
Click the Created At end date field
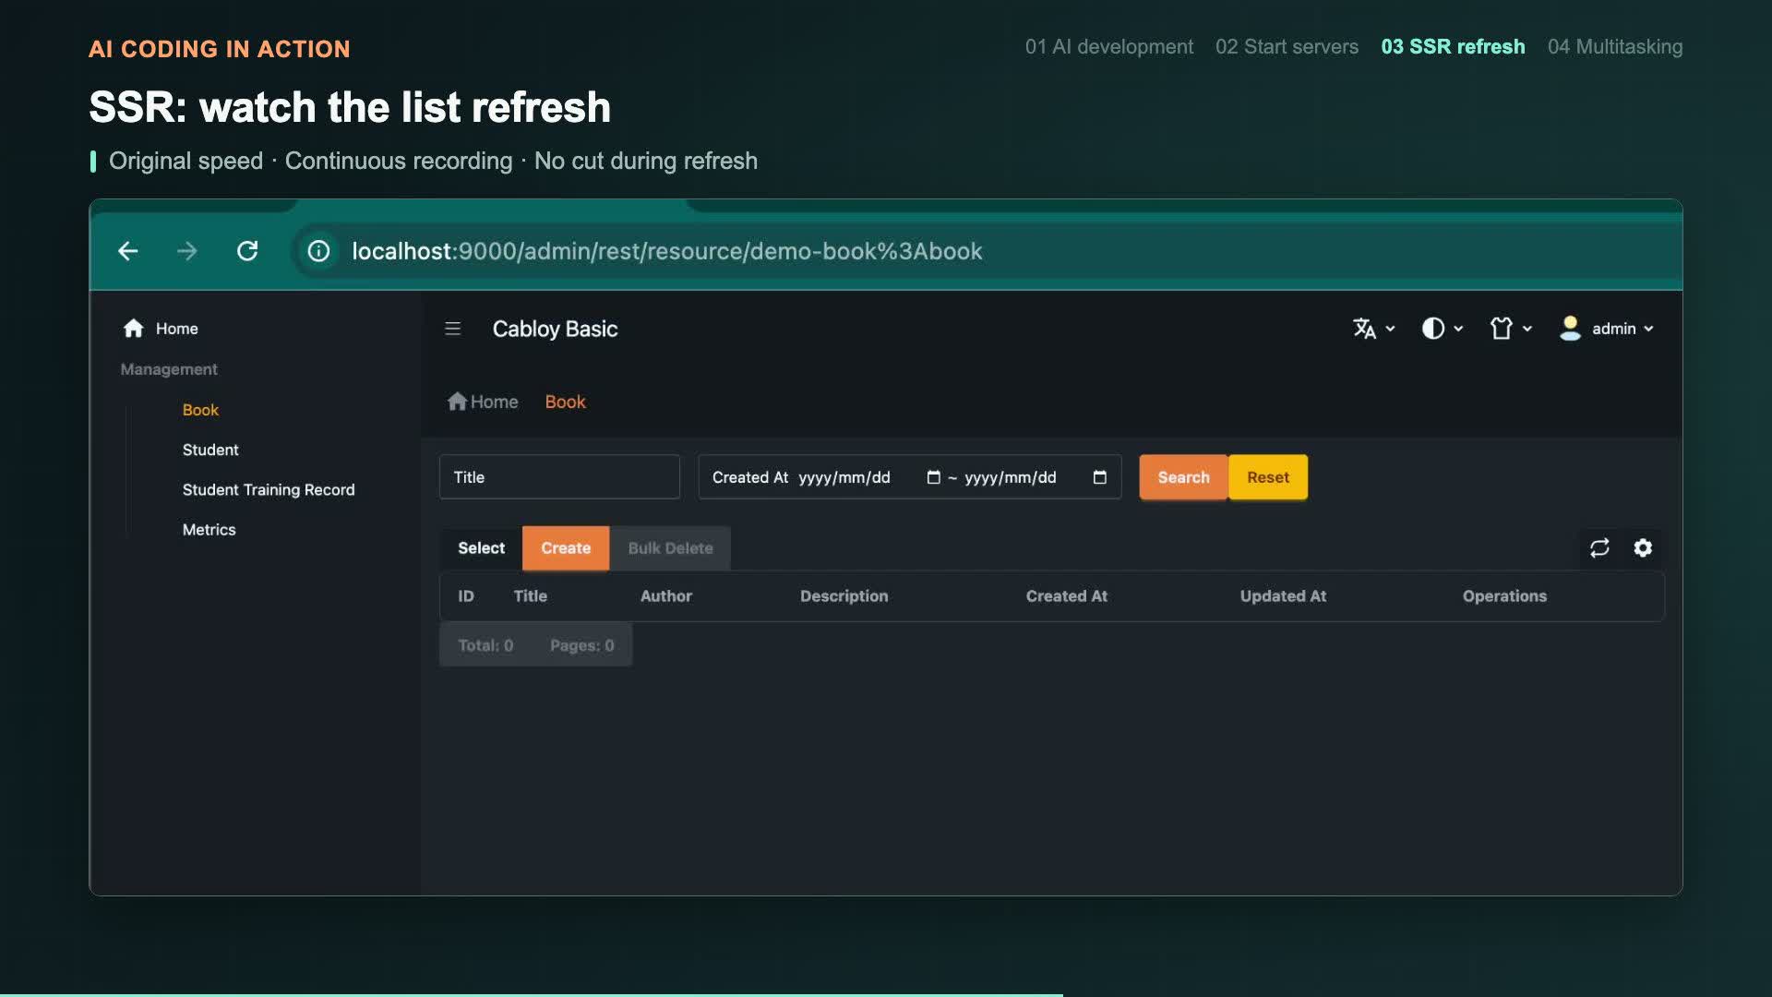1036,477
